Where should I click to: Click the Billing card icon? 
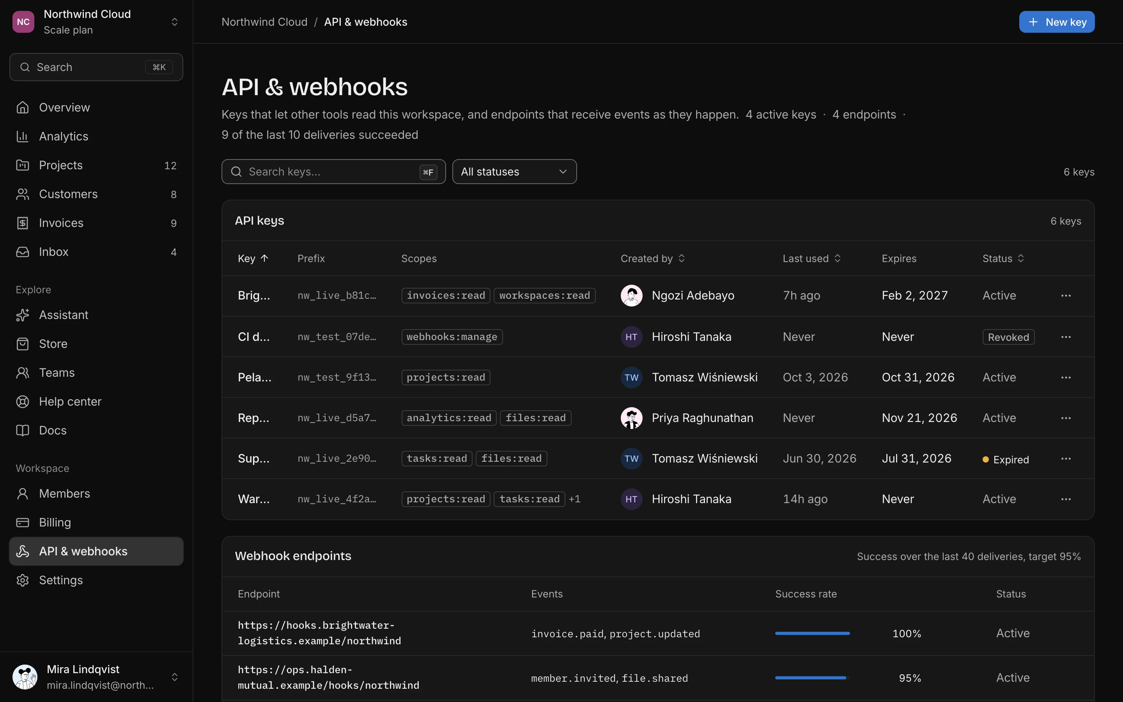[x=22, y=522]
